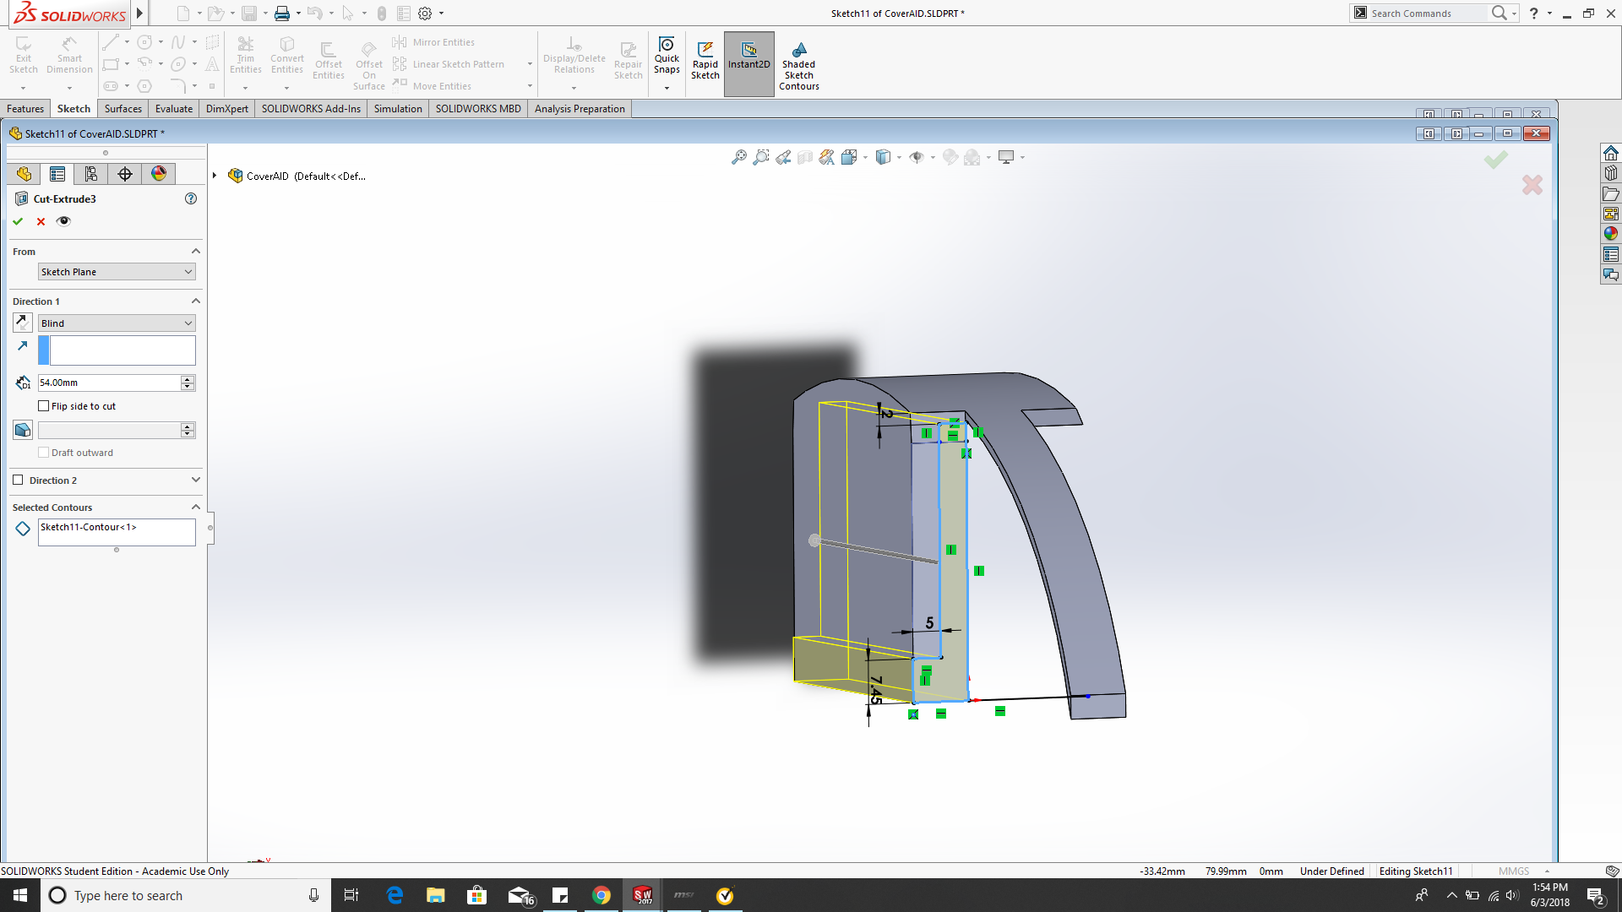Toggle Shaded Sketch Contours
The height and width of the screenshot is (912, 1622).
coord(799,66)
